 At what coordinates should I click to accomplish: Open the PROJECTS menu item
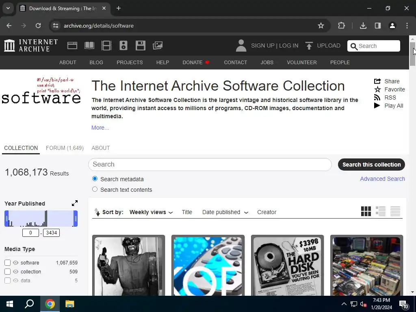point(130,63)
